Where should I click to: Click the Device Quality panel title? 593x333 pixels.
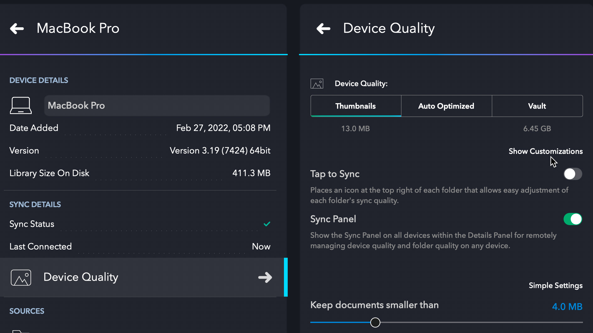point(389,29)
